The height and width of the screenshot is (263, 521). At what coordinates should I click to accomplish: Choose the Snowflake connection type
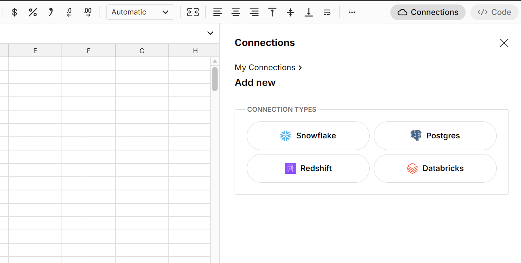point(308,136)
